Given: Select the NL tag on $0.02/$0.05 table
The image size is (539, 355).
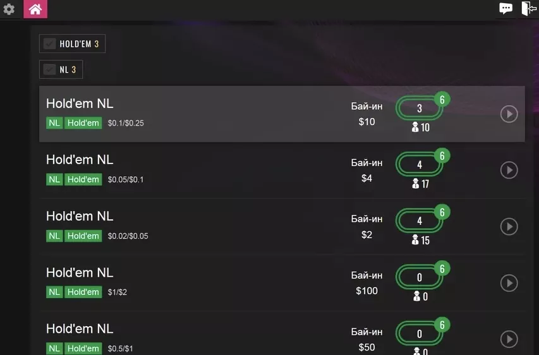Looking at the screenshot, I should click(x=54, y=236).
